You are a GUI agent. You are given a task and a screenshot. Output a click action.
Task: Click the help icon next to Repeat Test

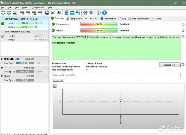pos(183,65)
